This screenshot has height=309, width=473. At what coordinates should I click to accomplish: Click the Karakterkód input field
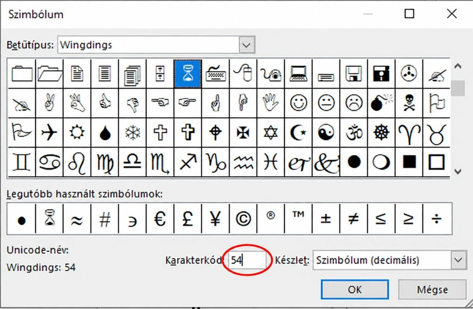pos(248,260)
